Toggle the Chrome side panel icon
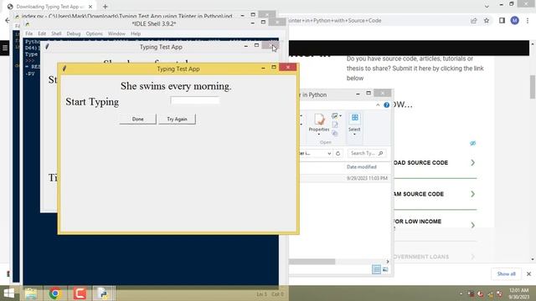 coord(502,20)
